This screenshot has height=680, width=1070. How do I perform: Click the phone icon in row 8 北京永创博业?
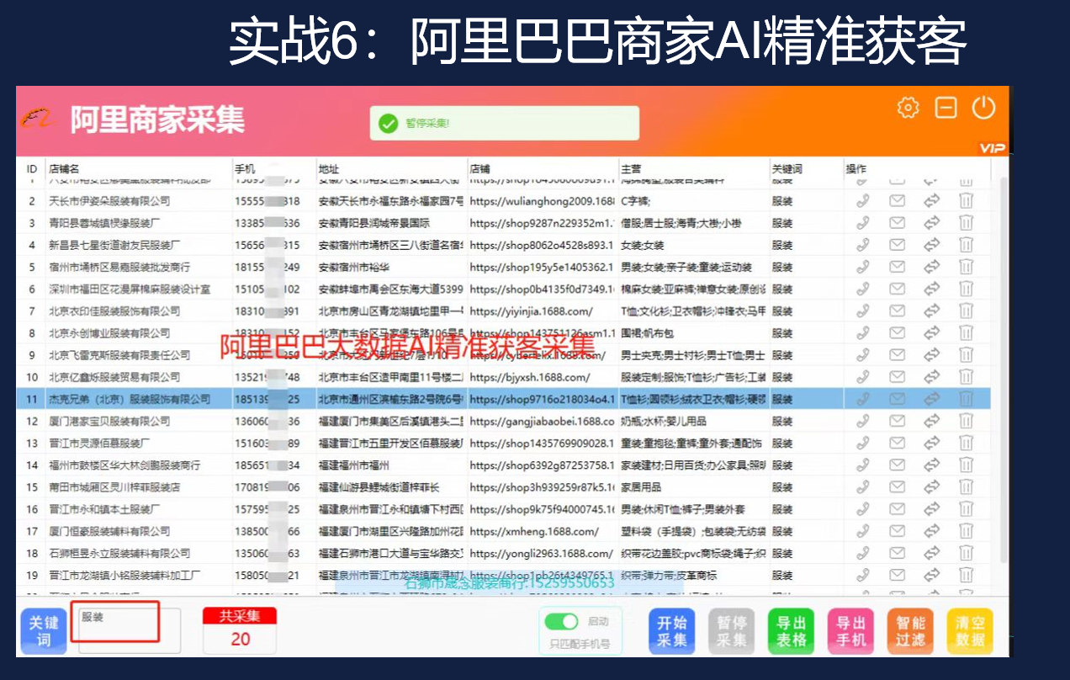[863, 333]
